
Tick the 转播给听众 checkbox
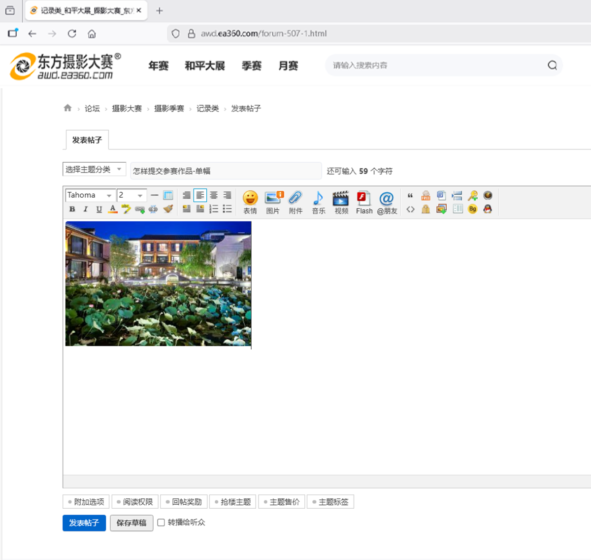tap(161, 523)
